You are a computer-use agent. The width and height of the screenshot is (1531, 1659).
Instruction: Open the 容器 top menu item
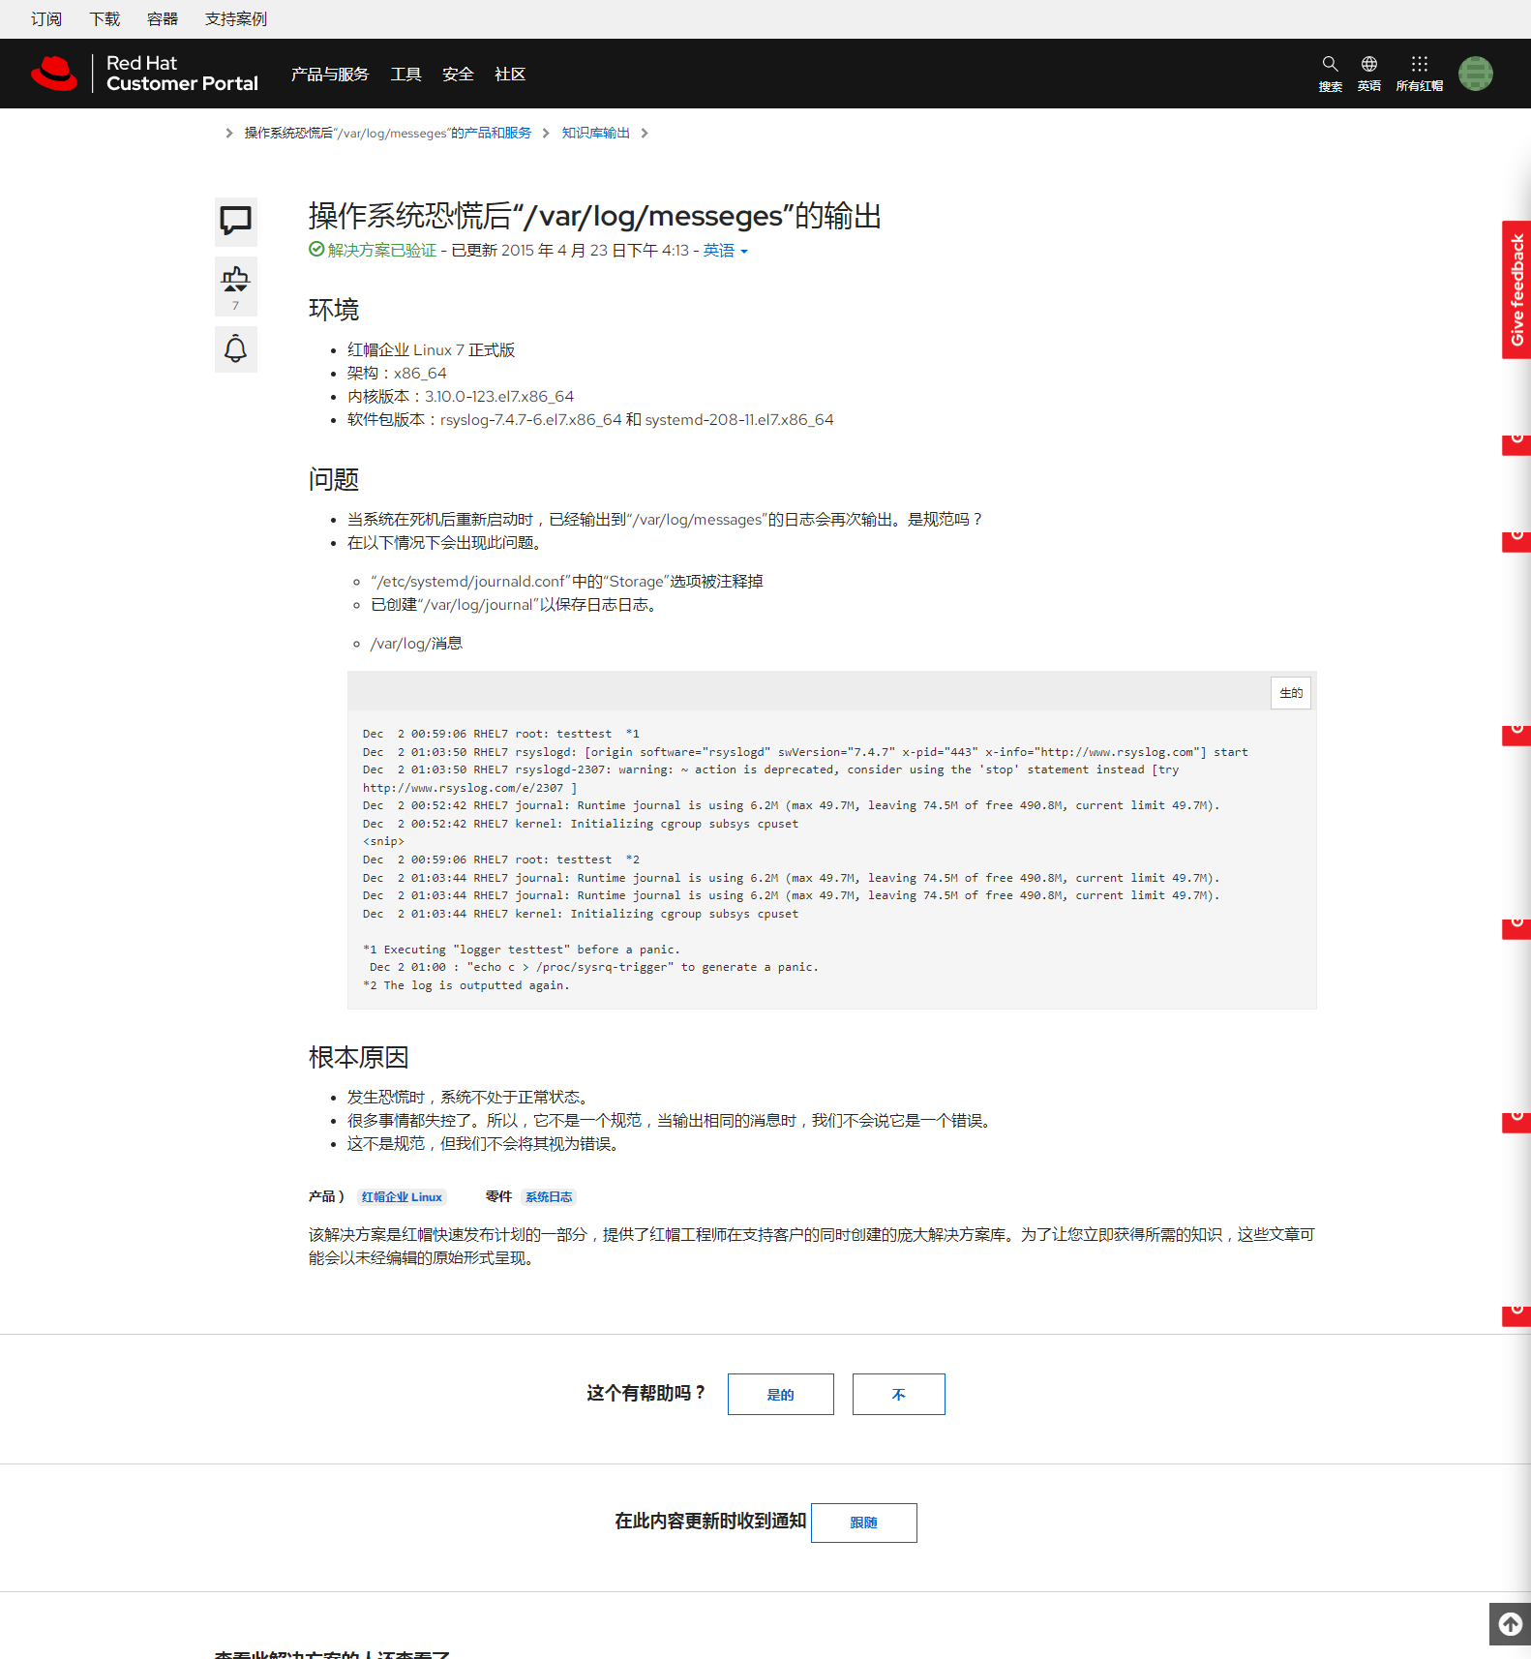point(163,19)
